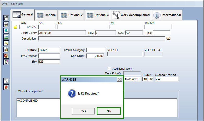Click the Rev field
Screen dimensions: 204x121
[x=105, y=33]
